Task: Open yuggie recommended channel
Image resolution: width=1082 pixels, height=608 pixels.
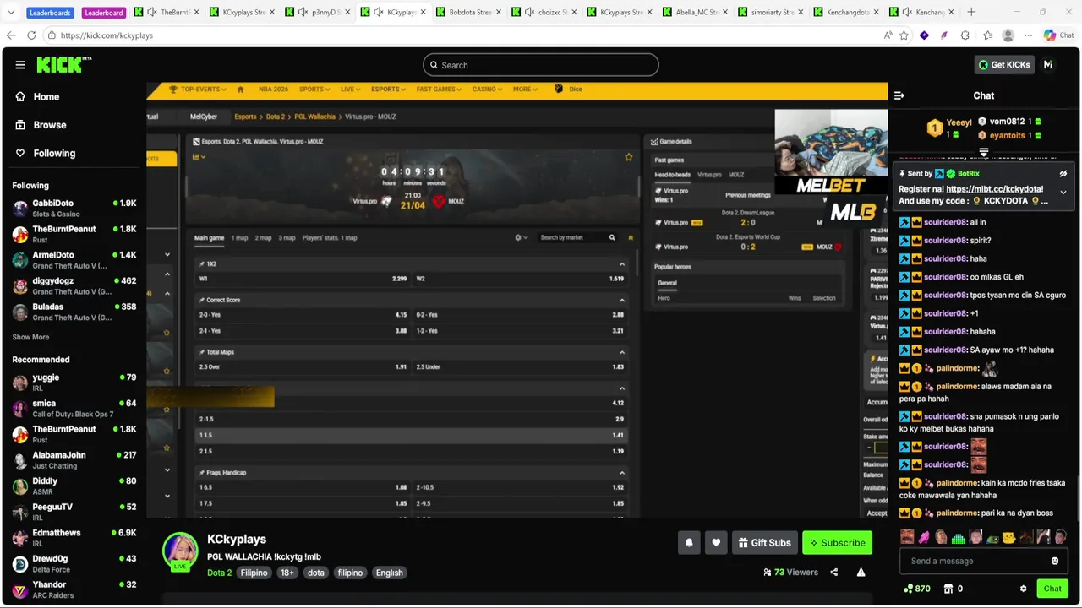Action: pos(74,383)
